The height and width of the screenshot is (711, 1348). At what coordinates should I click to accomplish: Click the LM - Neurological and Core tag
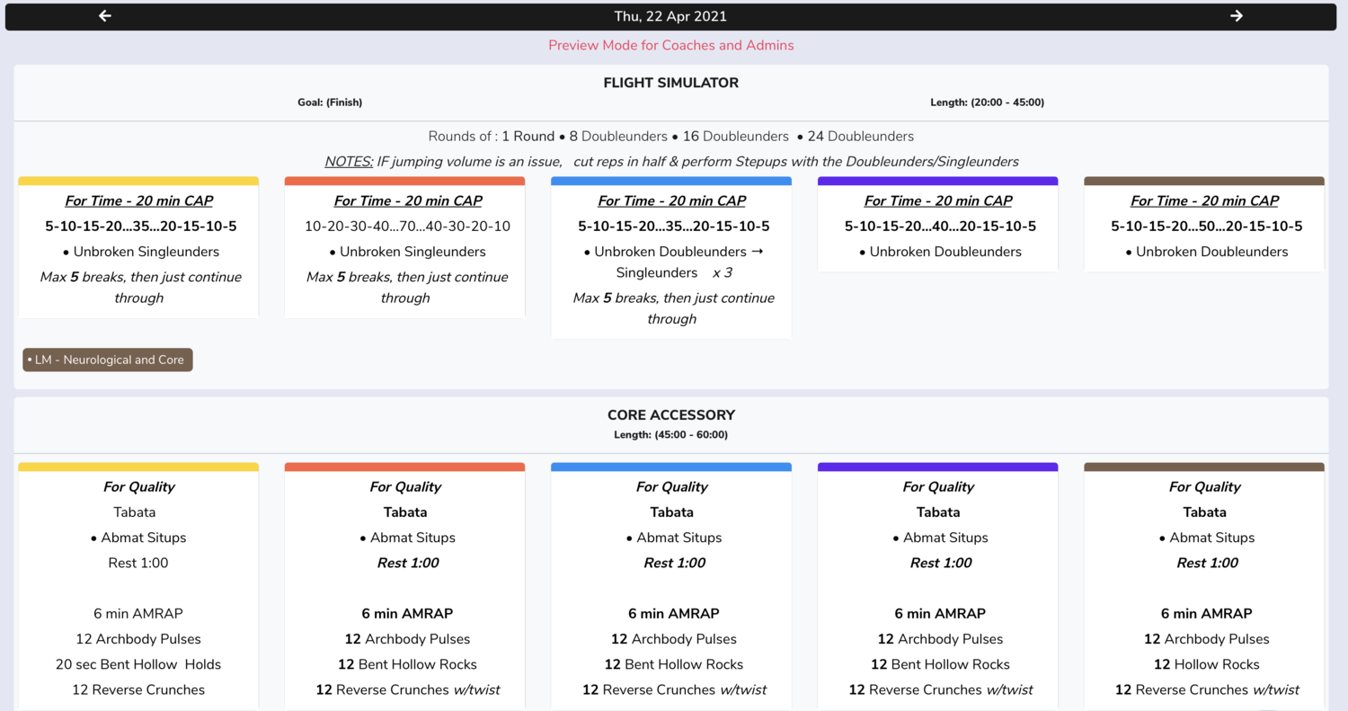(108, 360)
